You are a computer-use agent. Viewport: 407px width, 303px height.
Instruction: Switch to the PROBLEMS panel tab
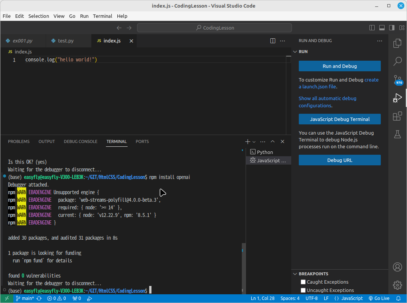(x=19, y=141)
